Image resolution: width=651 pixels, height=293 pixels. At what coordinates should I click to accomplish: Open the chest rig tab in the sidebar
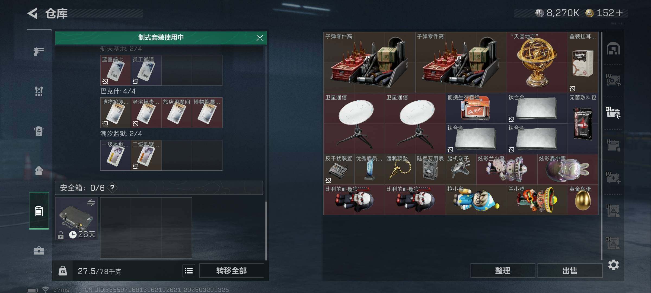(x=39, y=91)
